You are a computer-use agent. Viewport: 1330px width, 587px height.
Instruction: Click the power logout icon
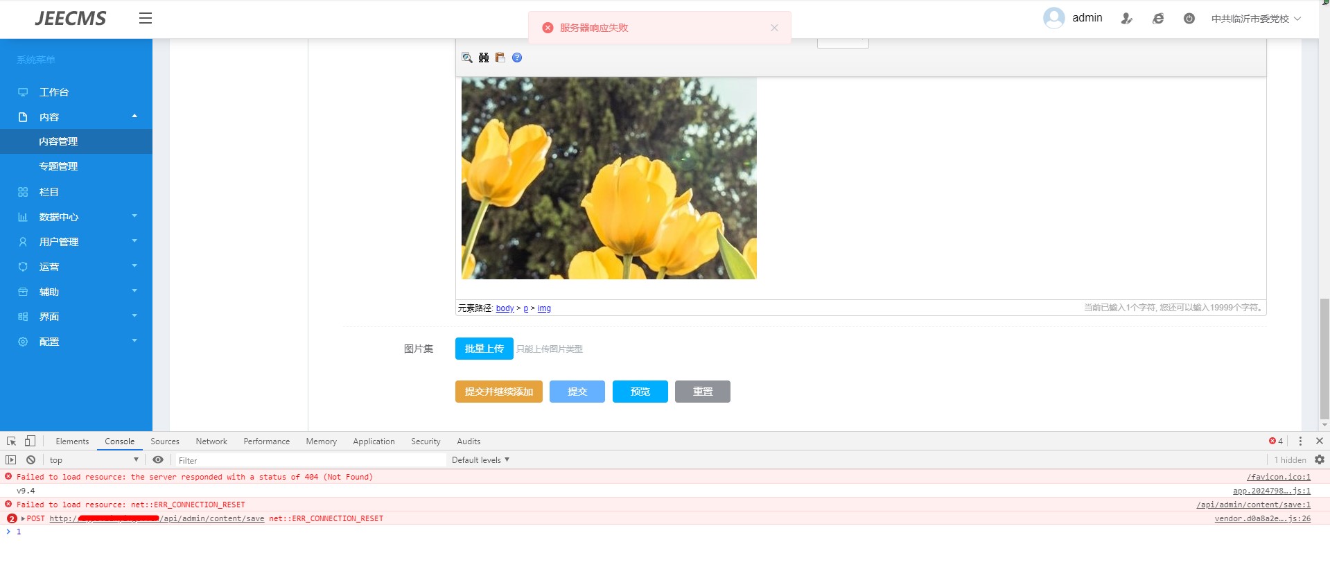tap(1189, 19)
